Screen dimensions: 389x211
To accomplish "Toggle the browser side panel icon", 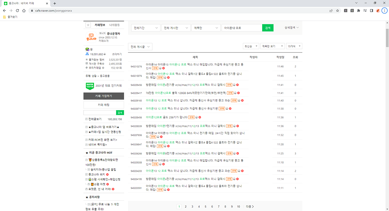I will pyautogui.click(x=371, y=11).
